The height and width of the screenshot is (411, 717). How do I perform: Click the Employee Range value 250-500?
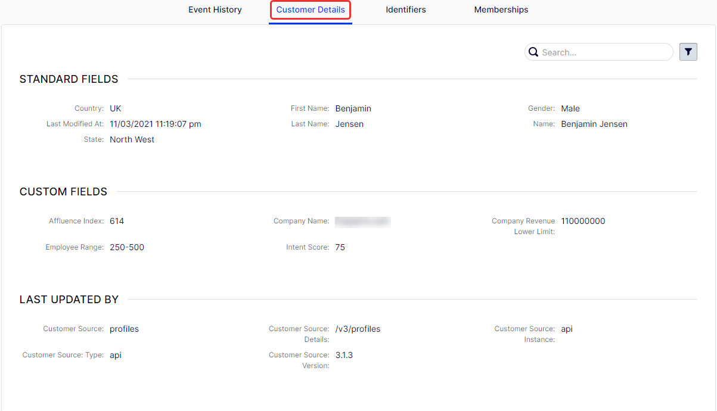coord(127,247)
